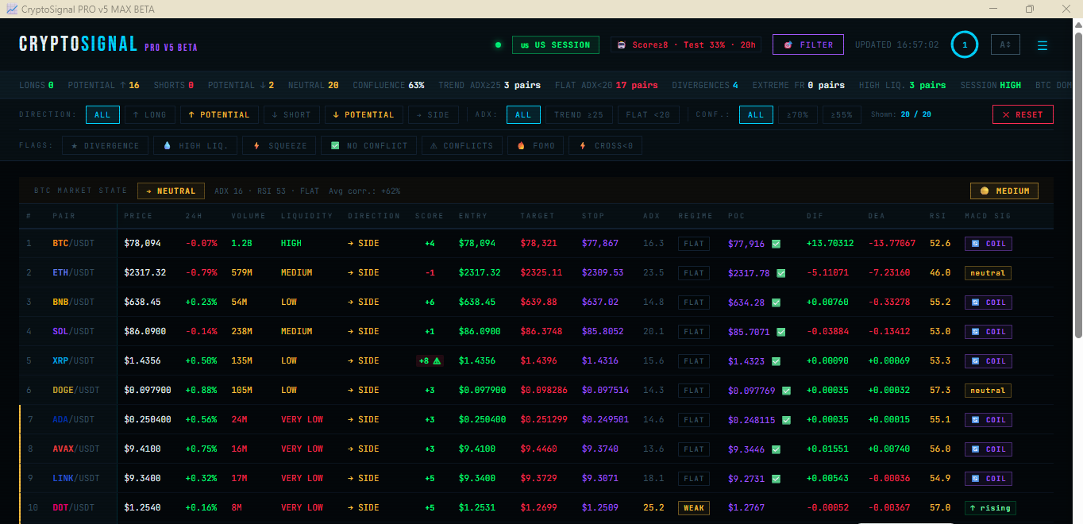Open the Filter button in header
The image size is (1083, 524).
(808, 44)
